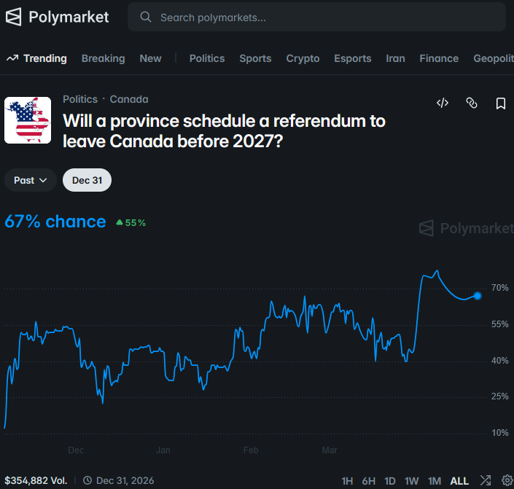Click the blue endpoint dot on chart

pyautogui.click(x=478, y=296)
